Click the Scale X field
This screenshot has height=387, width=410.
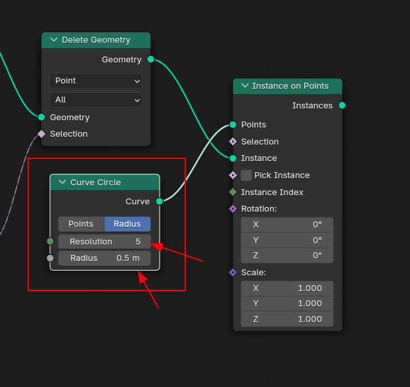(x=287, y=288)
